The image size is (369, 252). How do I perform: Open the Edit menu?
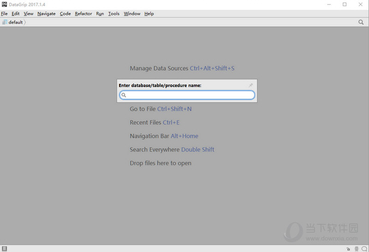point(16,14)
